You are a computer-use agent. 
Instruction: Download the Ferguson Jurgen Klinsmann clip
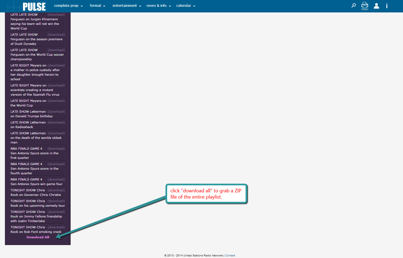(56, 15)
